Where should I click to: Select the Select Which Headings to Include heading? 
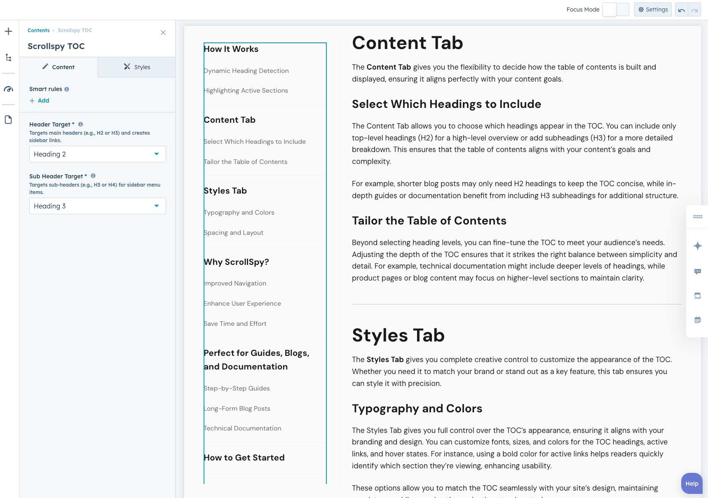[x=446, y=104]
